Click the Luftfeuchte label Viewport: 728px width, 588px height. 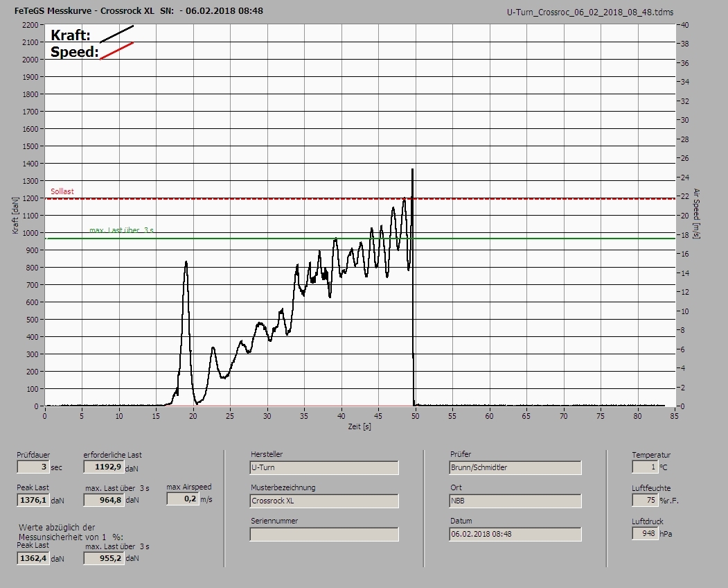(651, 488)
